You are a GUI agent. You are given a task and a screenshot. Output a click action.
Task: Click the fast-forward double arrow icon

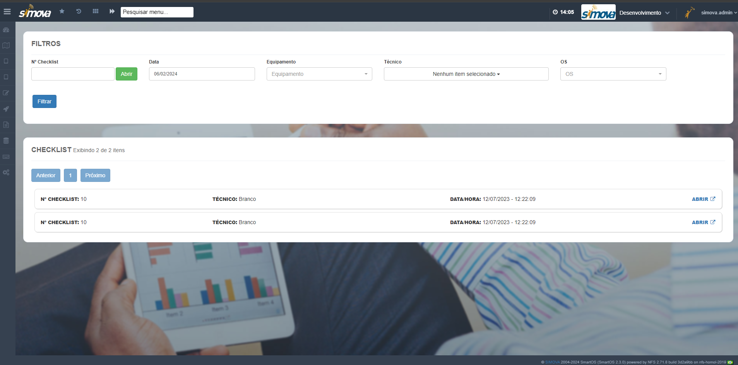(112, 11)
